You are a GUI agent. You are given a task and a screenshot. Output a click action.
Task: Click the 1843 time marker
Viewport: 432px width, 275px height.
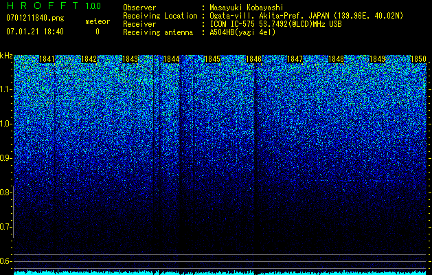tap(130, 59)
